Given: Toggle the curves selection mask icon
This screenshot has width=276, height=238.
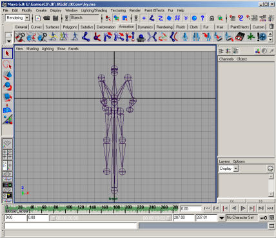Looking at the screenshot, I should [161, 18].
